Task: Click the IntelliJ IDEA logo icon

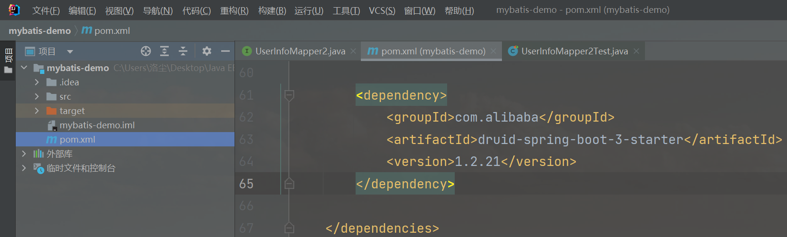Action: click(x=14, y=10)
